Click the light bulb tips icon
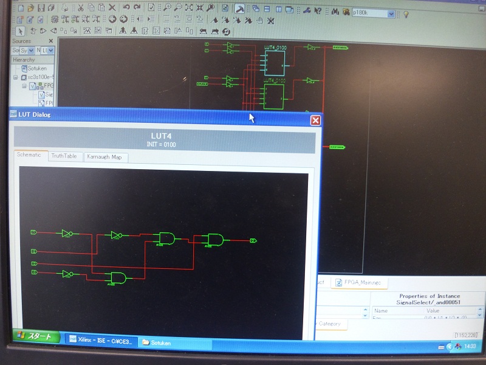The height and width of the screenshot is (365, 486). [406, 14]
